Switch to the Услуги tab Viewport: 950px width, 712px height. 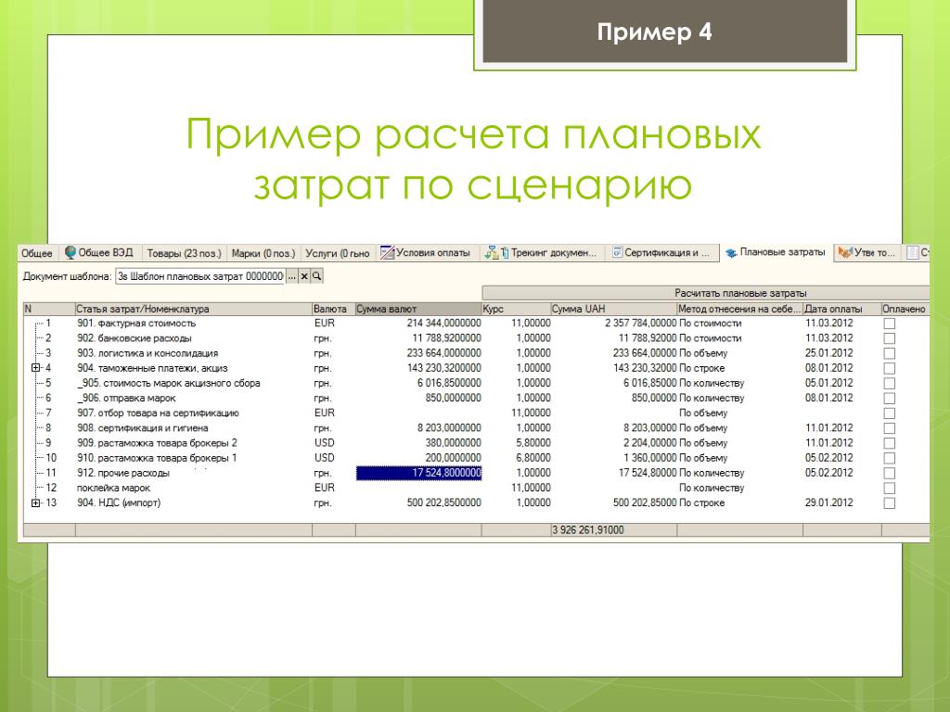[x=338, y=253]
